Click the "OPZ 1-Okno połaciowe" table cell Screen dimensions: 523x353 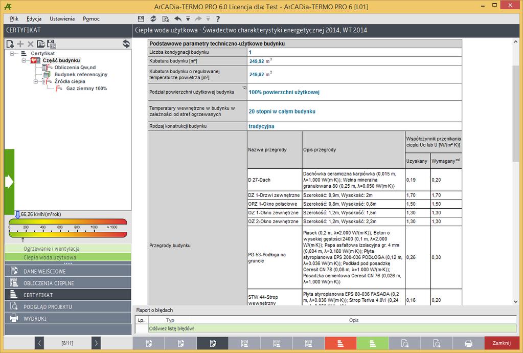275,204
